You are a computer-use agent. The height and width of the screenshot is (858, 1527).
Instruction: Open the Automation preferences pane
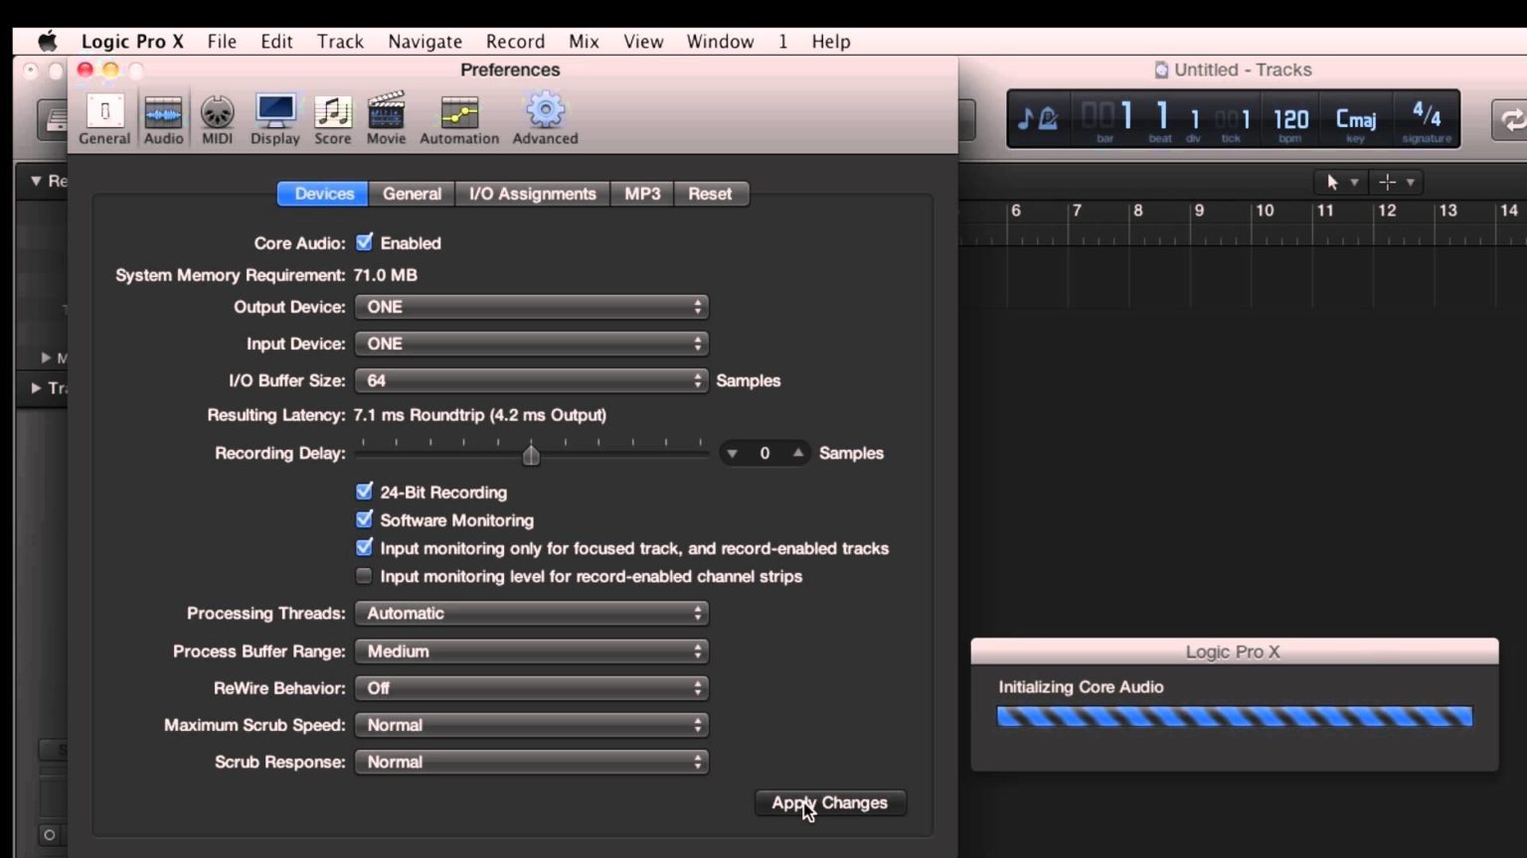coord(458,119)
